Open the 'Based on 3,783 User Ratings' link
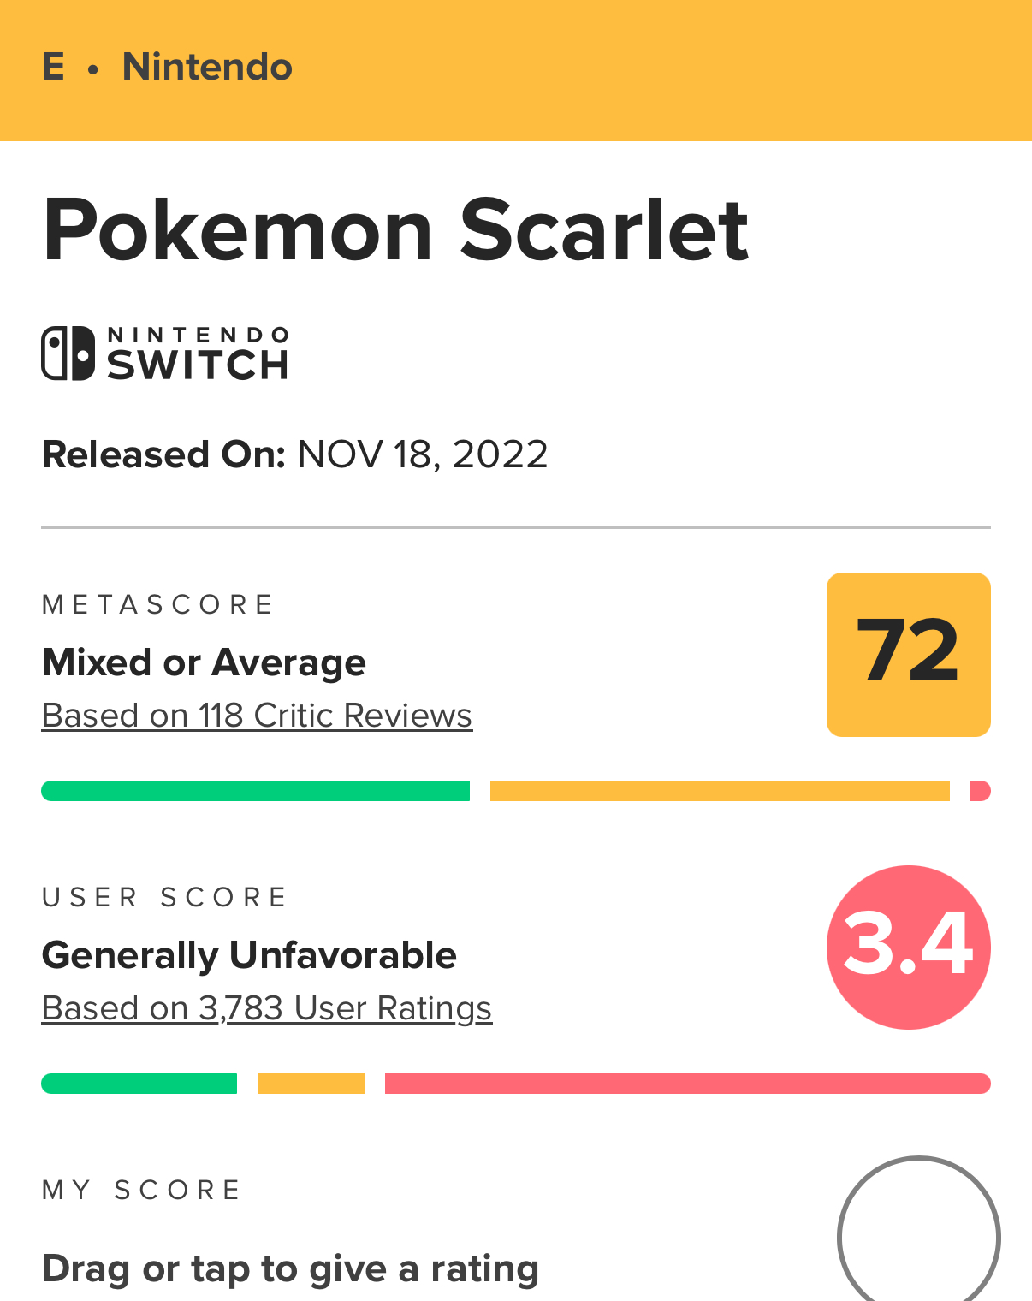Viewport: 1032px width, 1301px height. pyautogui.click(x=266, y=1008)
